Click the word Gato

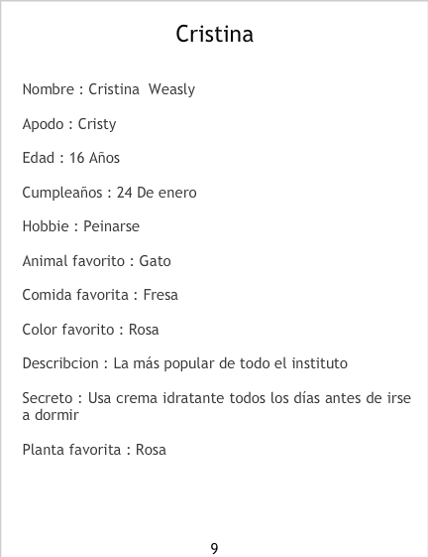tap(155, 261)
